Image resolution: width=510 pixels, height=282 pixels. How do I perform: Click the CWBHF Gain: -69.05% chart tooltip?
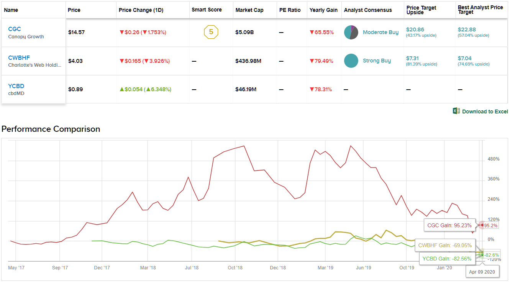pyautogui.click(x=445, y=245)
